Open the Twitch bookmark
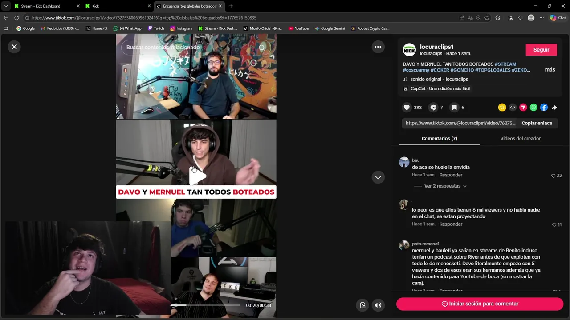 tap(156, 28)
